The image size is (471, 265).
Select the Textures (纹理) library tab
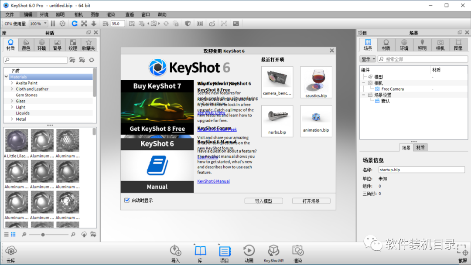coord(73,45)
